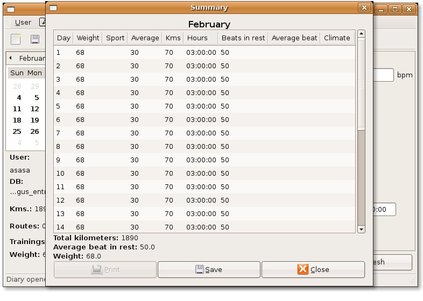Click user name asasa in main window
The height and width of the screenshot is (301, 423).
[x=20, y=170]
